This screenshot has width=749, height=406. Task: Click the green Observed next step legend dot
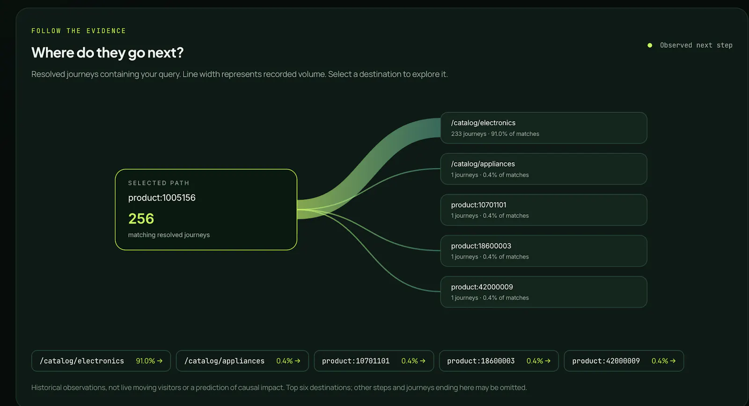point(650,45)
